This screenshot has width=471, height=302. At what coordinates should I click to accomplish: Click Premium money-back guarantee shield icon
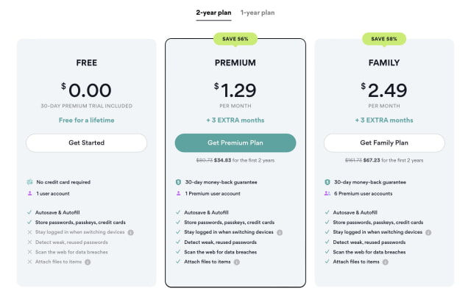[178, 181]
